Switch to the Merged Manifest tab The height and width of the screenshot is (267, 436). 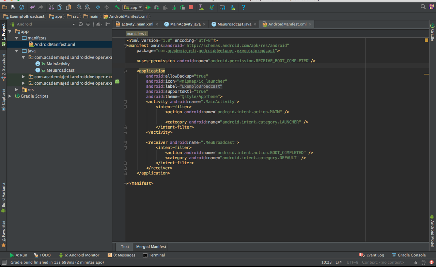click(x=151, y=247)
